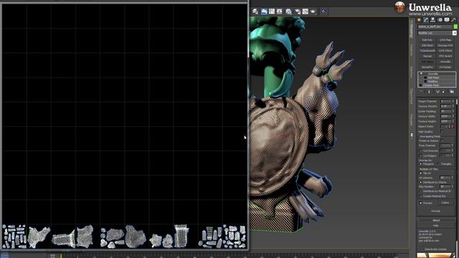459x258 pixels.
Task: Click the rightmost UV tile thumbnail in preview
Action: (235, 236)
